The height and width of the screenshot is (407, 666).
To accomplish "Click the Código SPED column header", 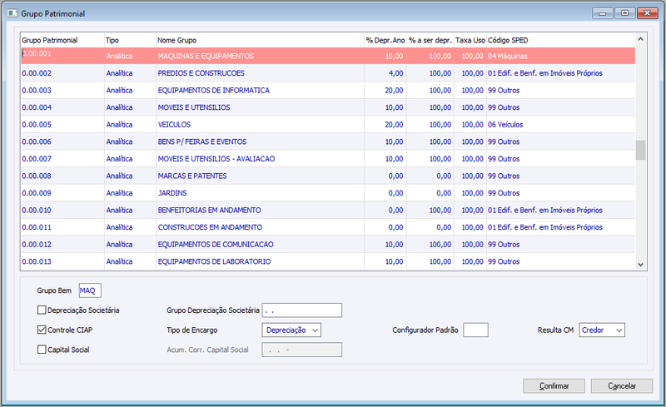I will coord(560,40).
